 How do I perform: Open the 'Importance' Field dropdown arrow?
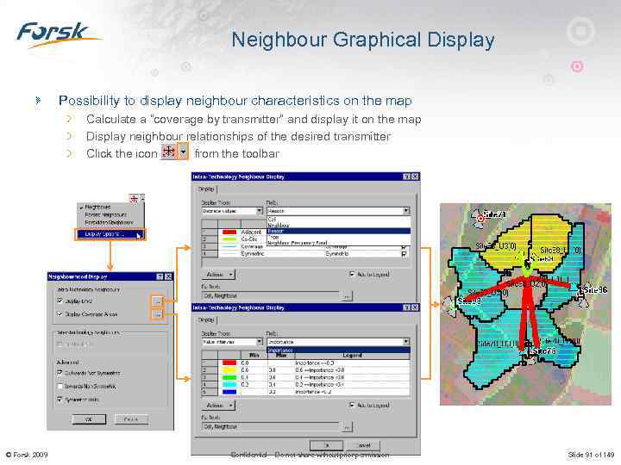pyautogui.click(x=406, y=342)
